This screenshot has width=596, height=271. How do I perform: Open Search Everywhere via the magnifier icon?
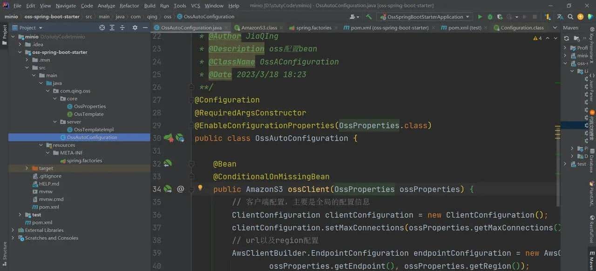(570, 16)
